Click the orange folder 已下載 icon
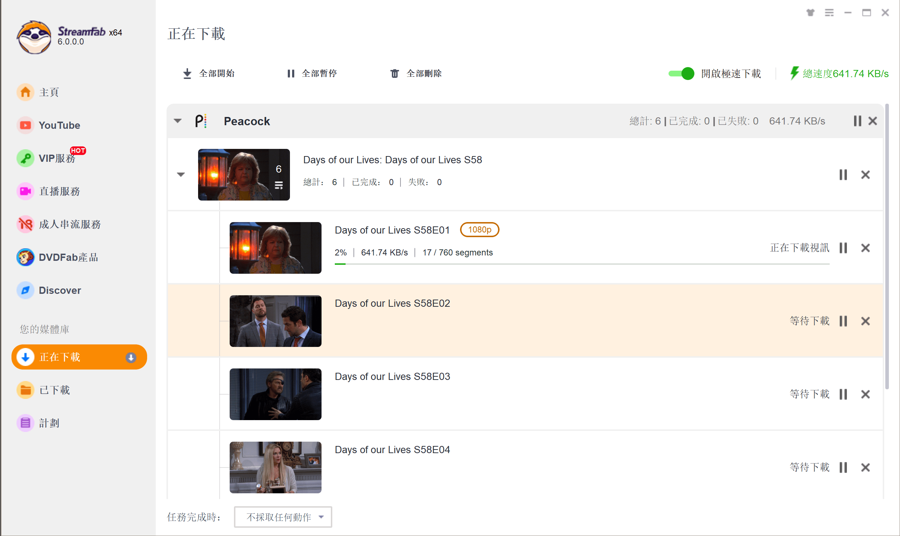 25,390
